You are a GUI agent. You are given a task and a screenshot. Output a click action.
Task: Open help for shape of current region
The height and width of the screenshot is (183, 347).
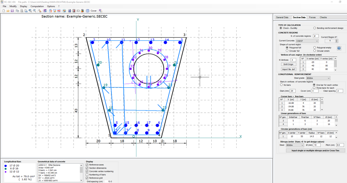tap(339, 48)
